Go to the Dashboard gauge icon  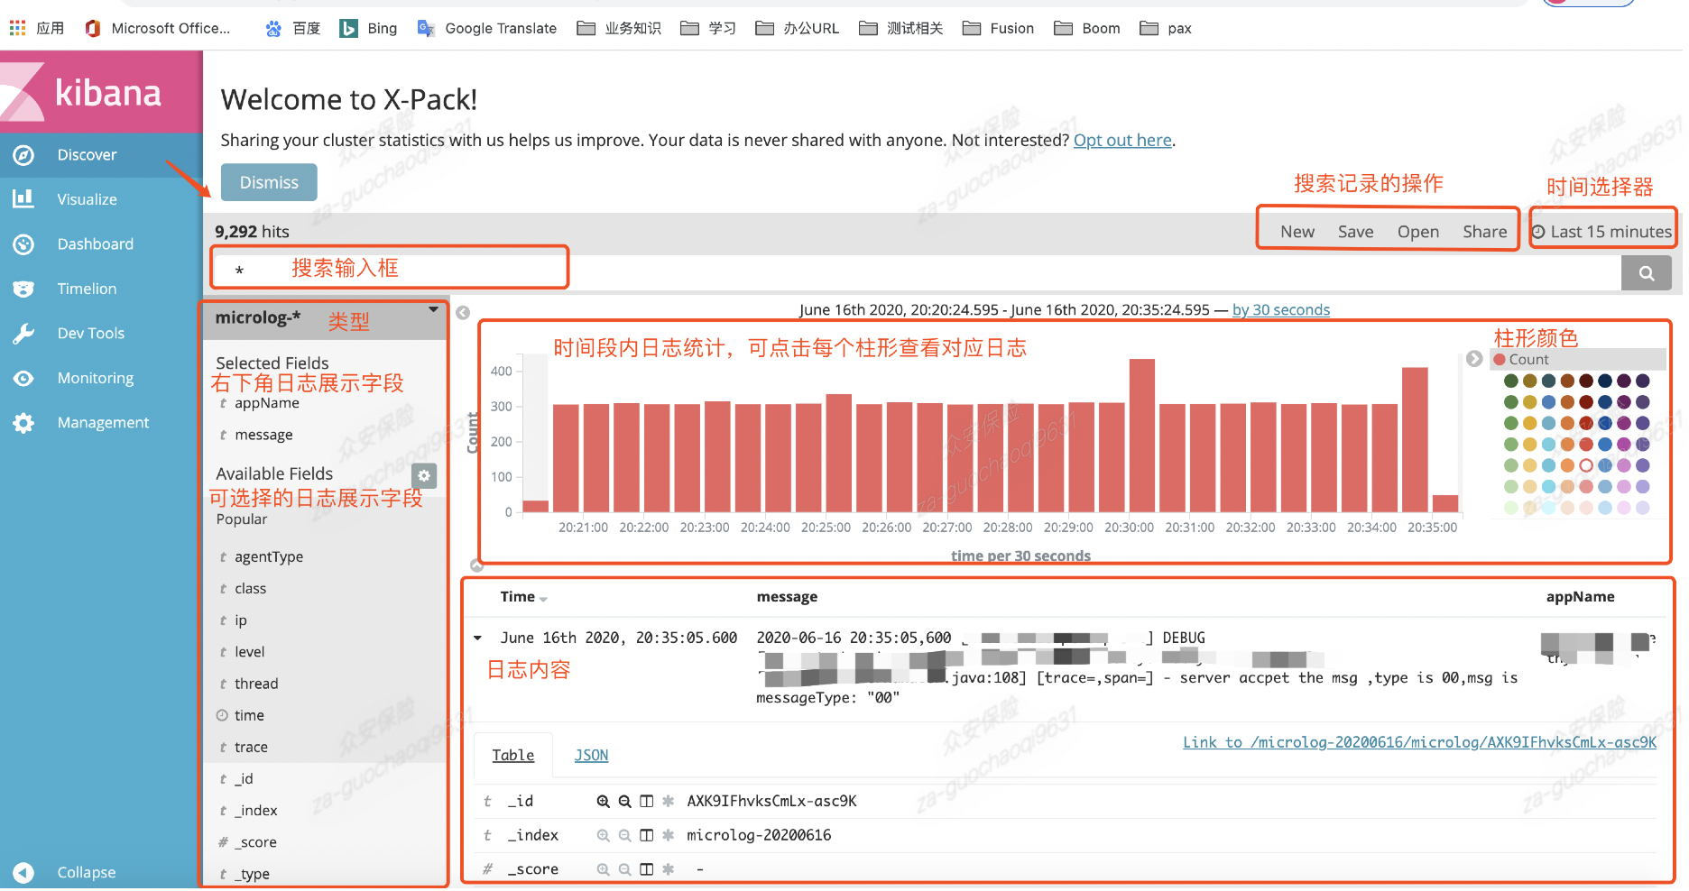click(x=23, y=244)
